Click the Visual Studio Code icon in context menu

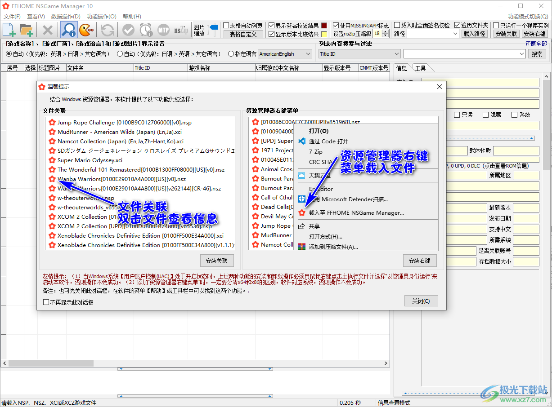302,141
